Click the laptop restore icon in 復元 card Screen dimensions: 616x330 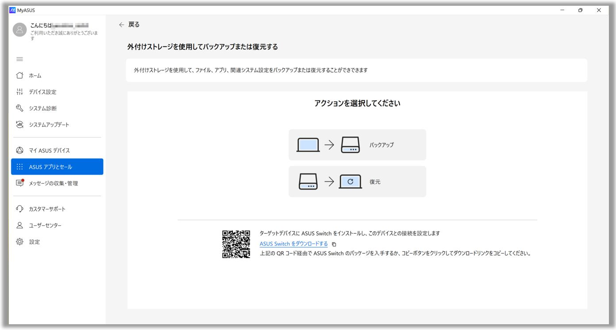(350, 182)
